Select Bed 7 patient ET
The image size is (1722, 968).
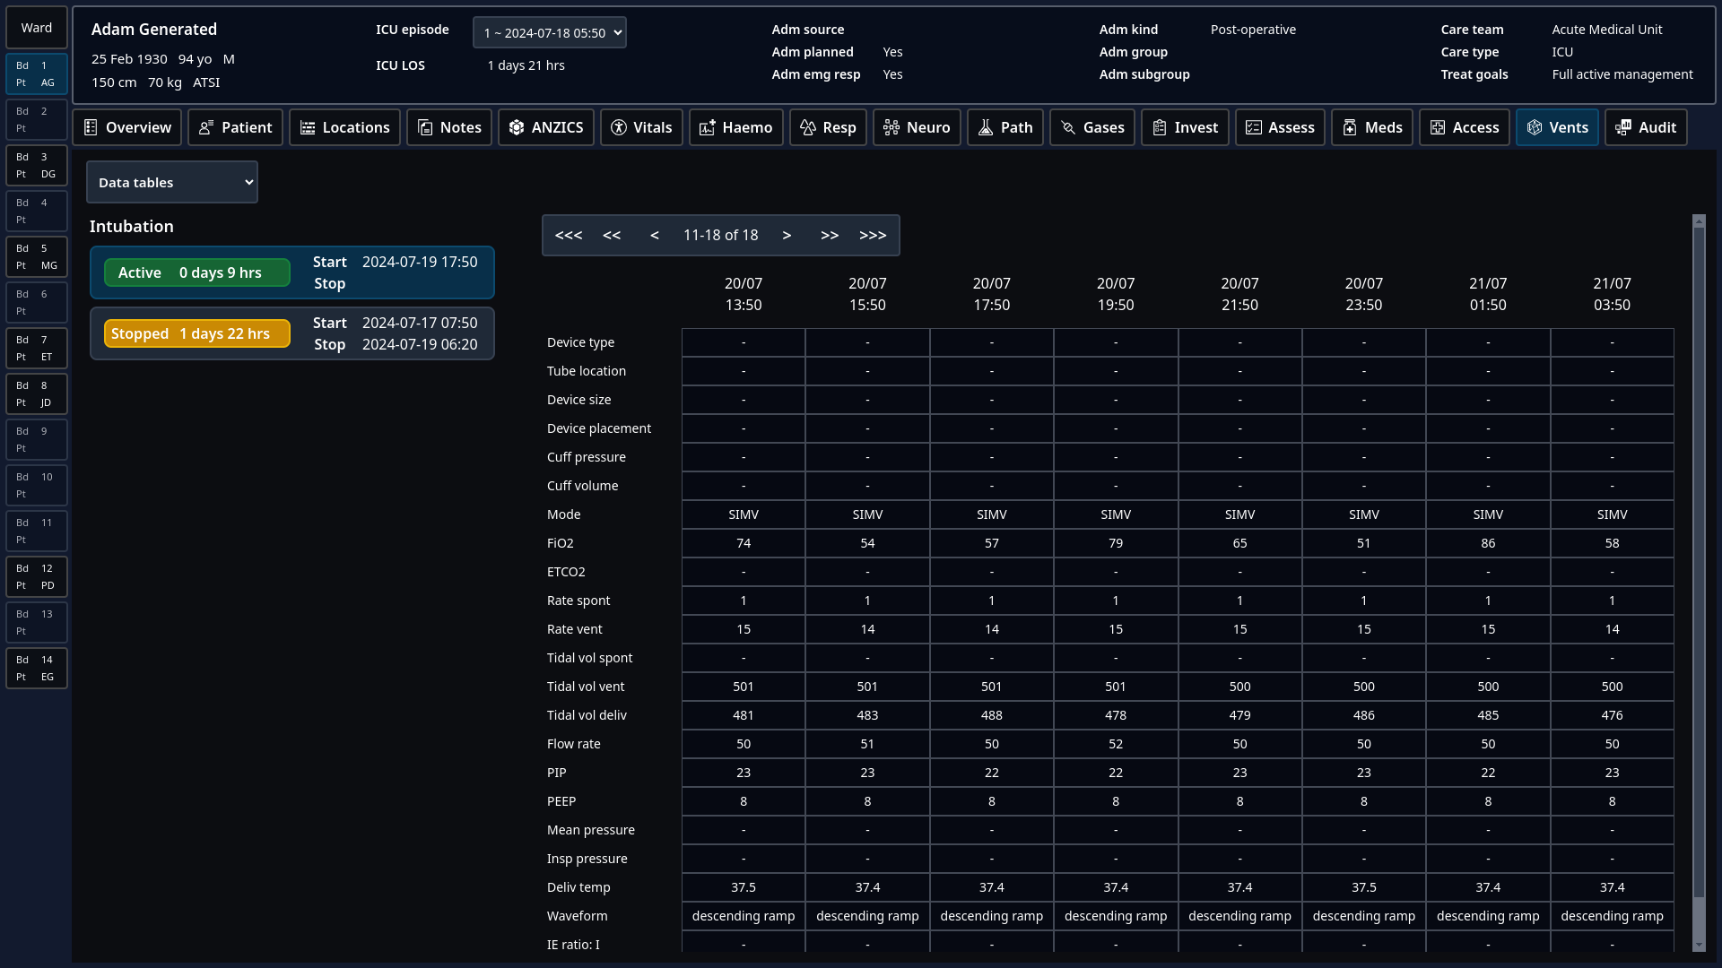tap(37, 349)
